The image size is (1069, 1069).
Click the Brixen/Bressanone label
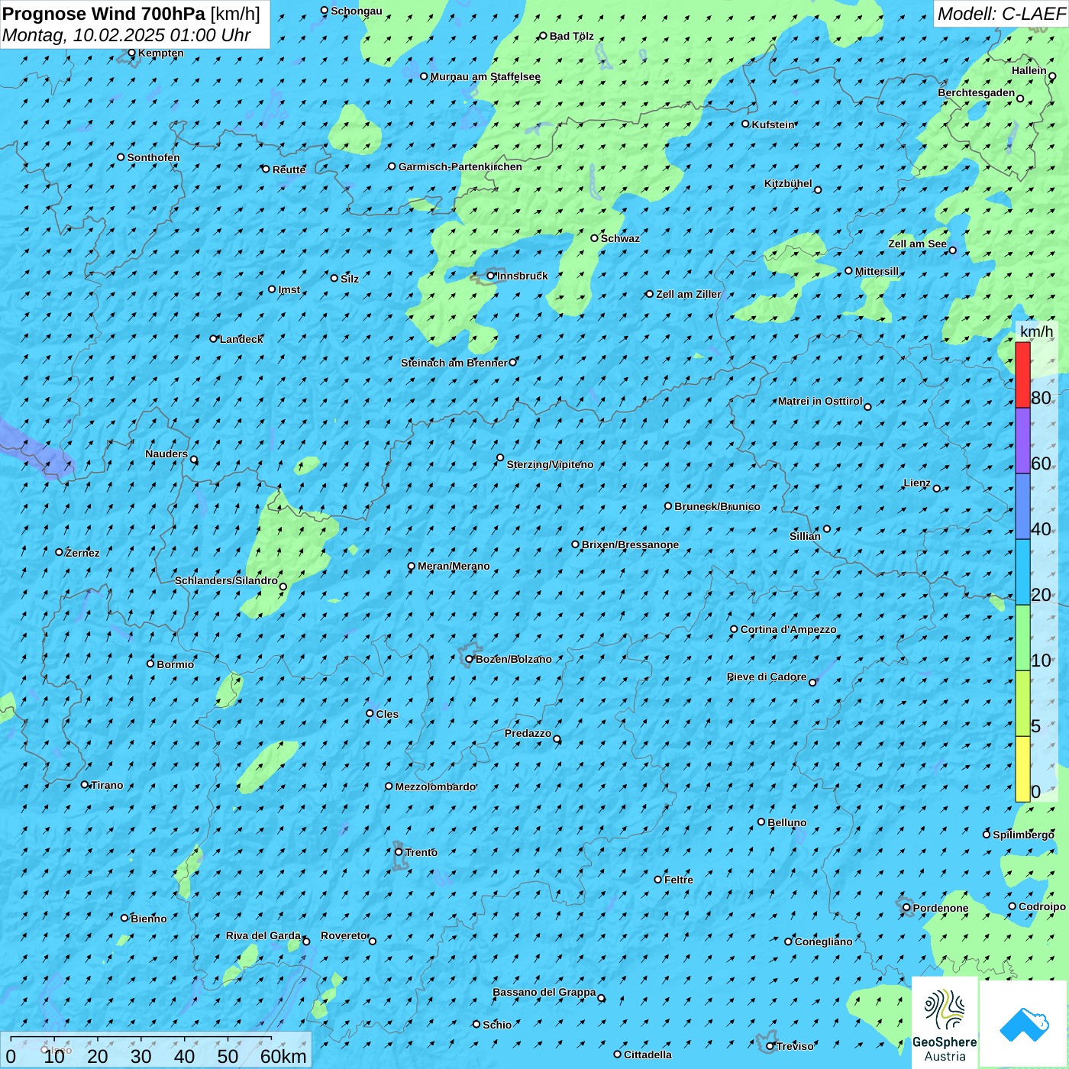click(630, 544)
